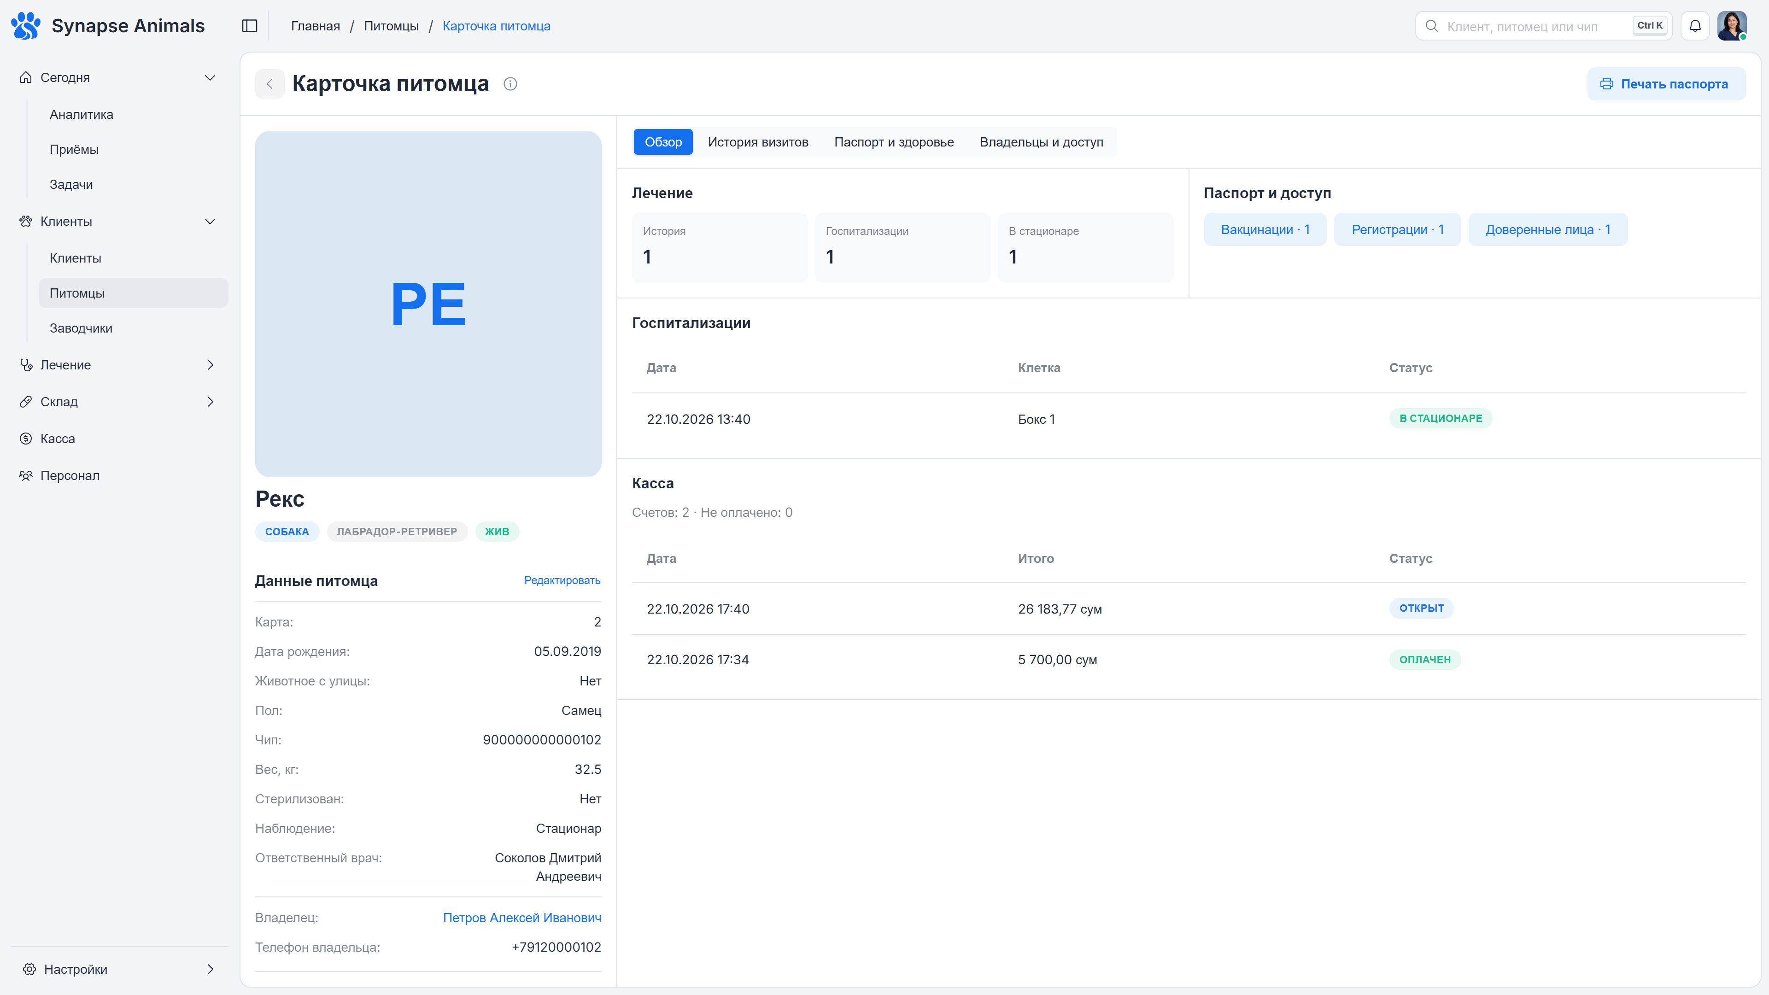The height and width of the screenshot is (995, 1769).
Task: Click the 26 183,77 сум total
Action: [x=1060, y=609]
